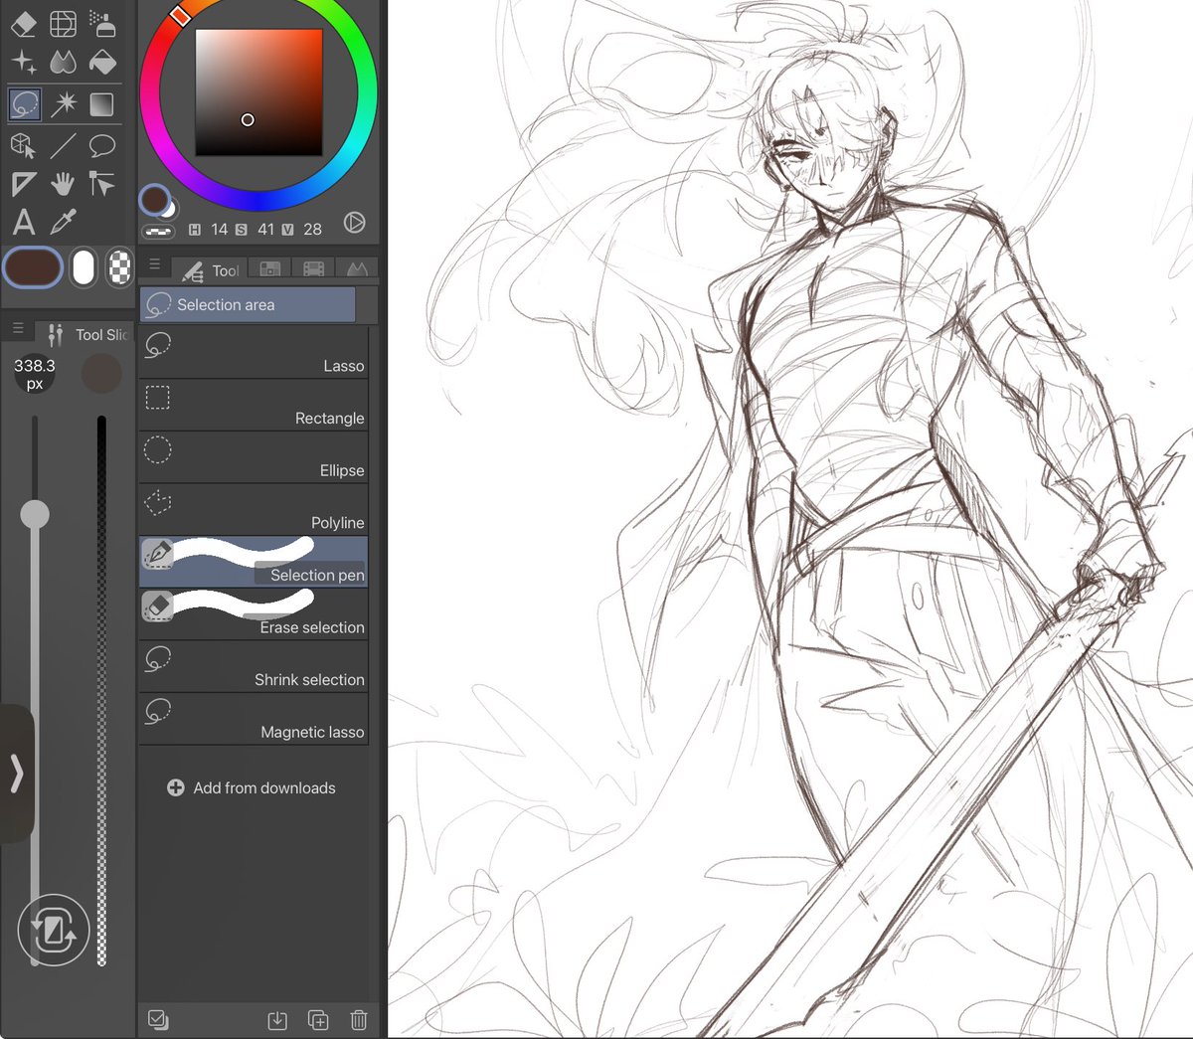1193x1039 pixels.
Task: Select the white sub color swatch
Action: pos(84,267)
